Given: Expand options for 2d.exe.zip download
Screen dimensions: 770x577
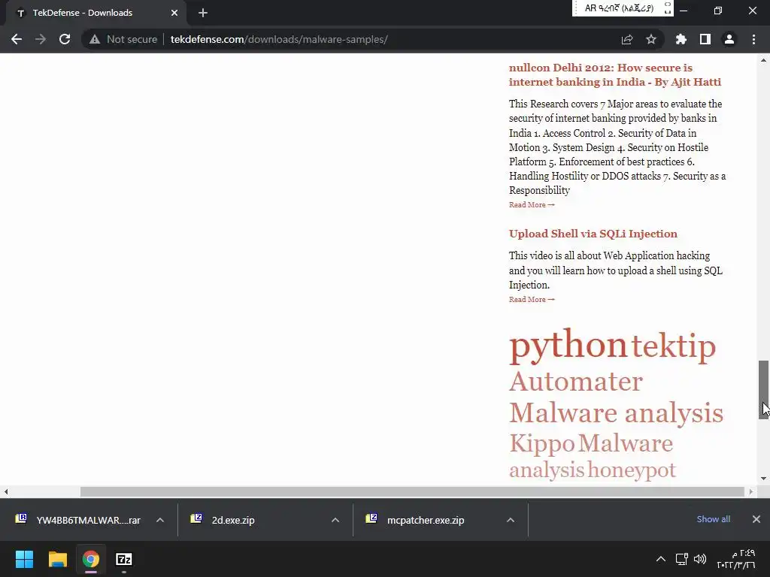Looking at the screenshot, I should click(x=335, y=520).
